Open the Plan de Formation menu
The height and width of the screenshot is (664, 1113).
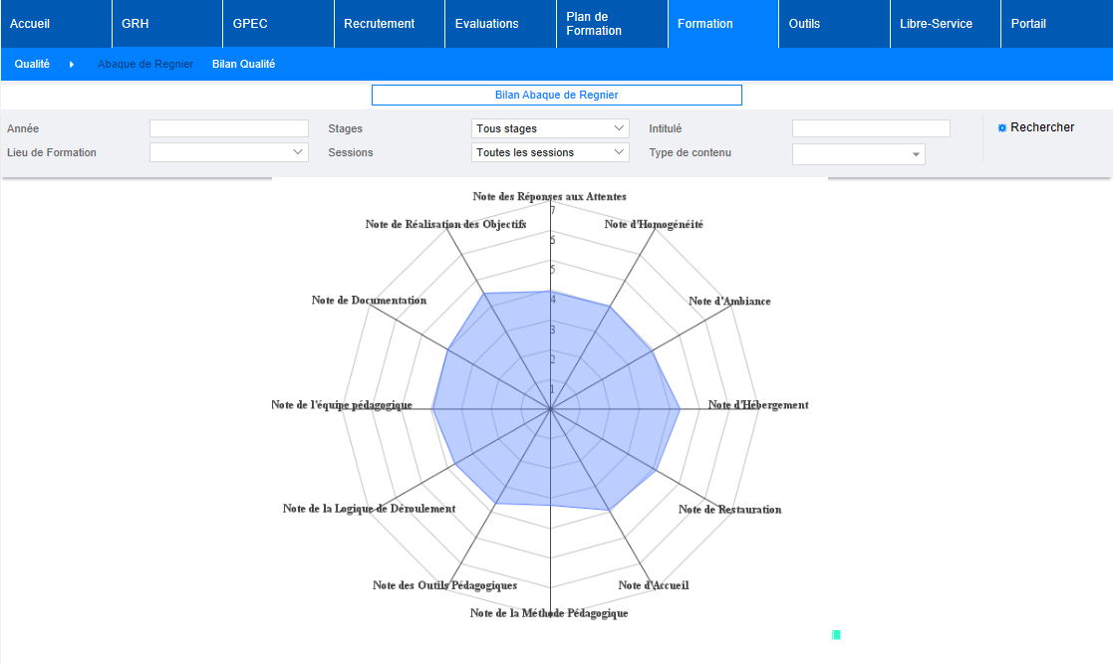tap(594, 24)
